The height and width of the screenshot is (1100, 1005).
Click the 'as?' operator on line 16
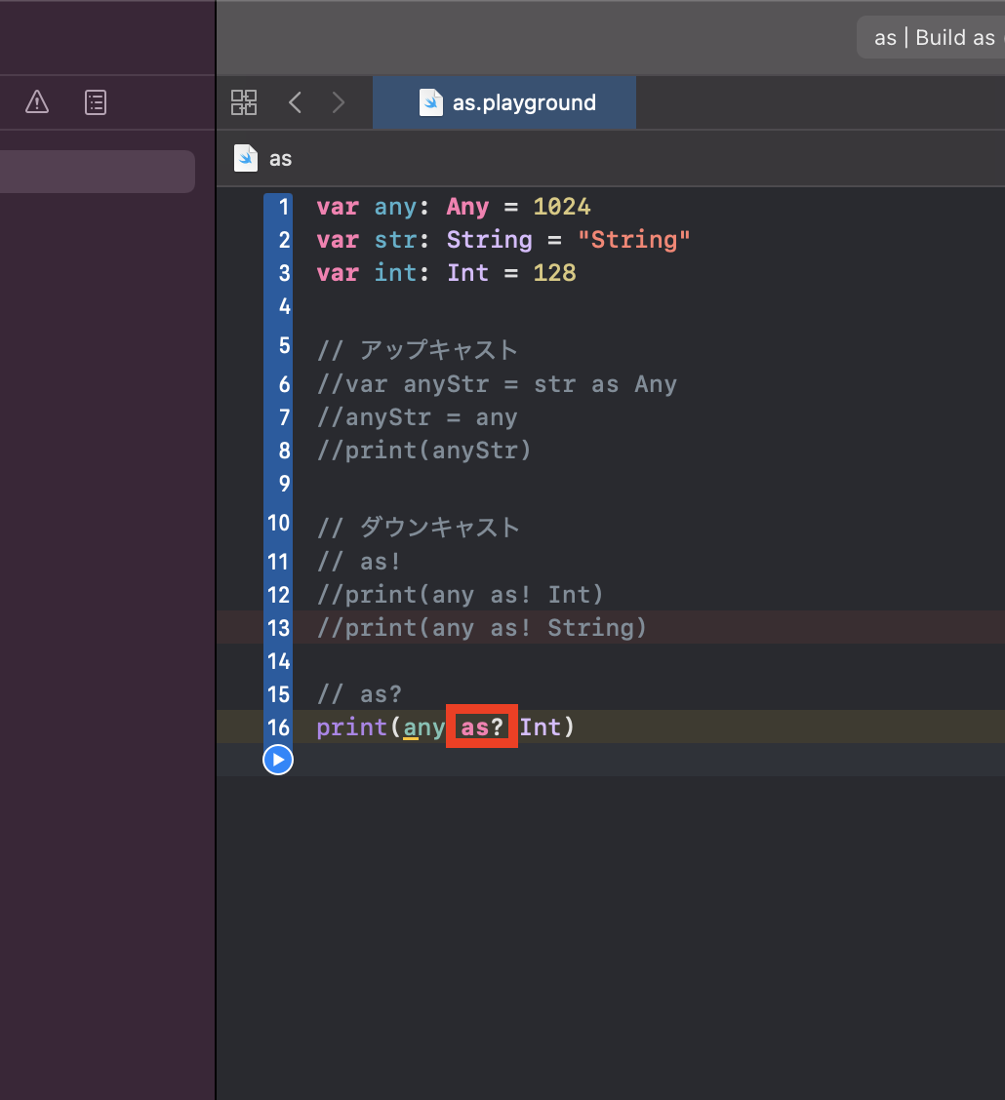coord(482,727)
